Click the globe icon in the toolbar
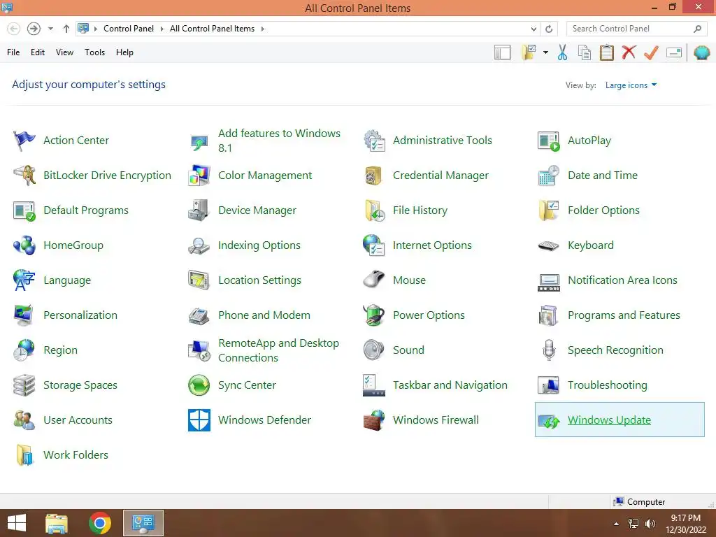This screenshot has height=537, width=716. tap(701, 52)
